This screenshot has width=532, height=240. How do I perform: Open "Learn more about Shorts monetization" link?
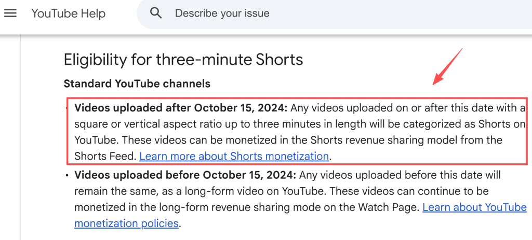(x=234, y=156)
